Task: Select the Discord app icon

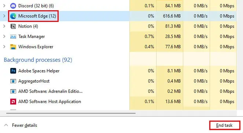Action: click(13, 6)
